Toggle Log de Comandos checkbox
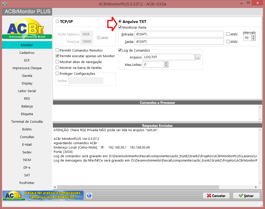The height and width of the screenshot is (209, 265). [x=120, y=50]
